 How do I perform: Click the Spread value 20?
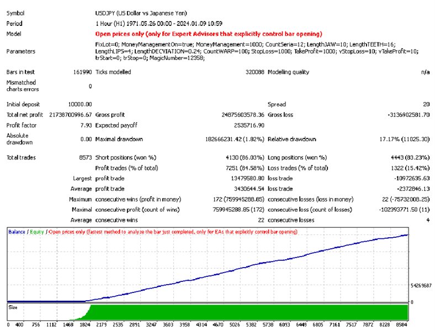tap(426, 104)
